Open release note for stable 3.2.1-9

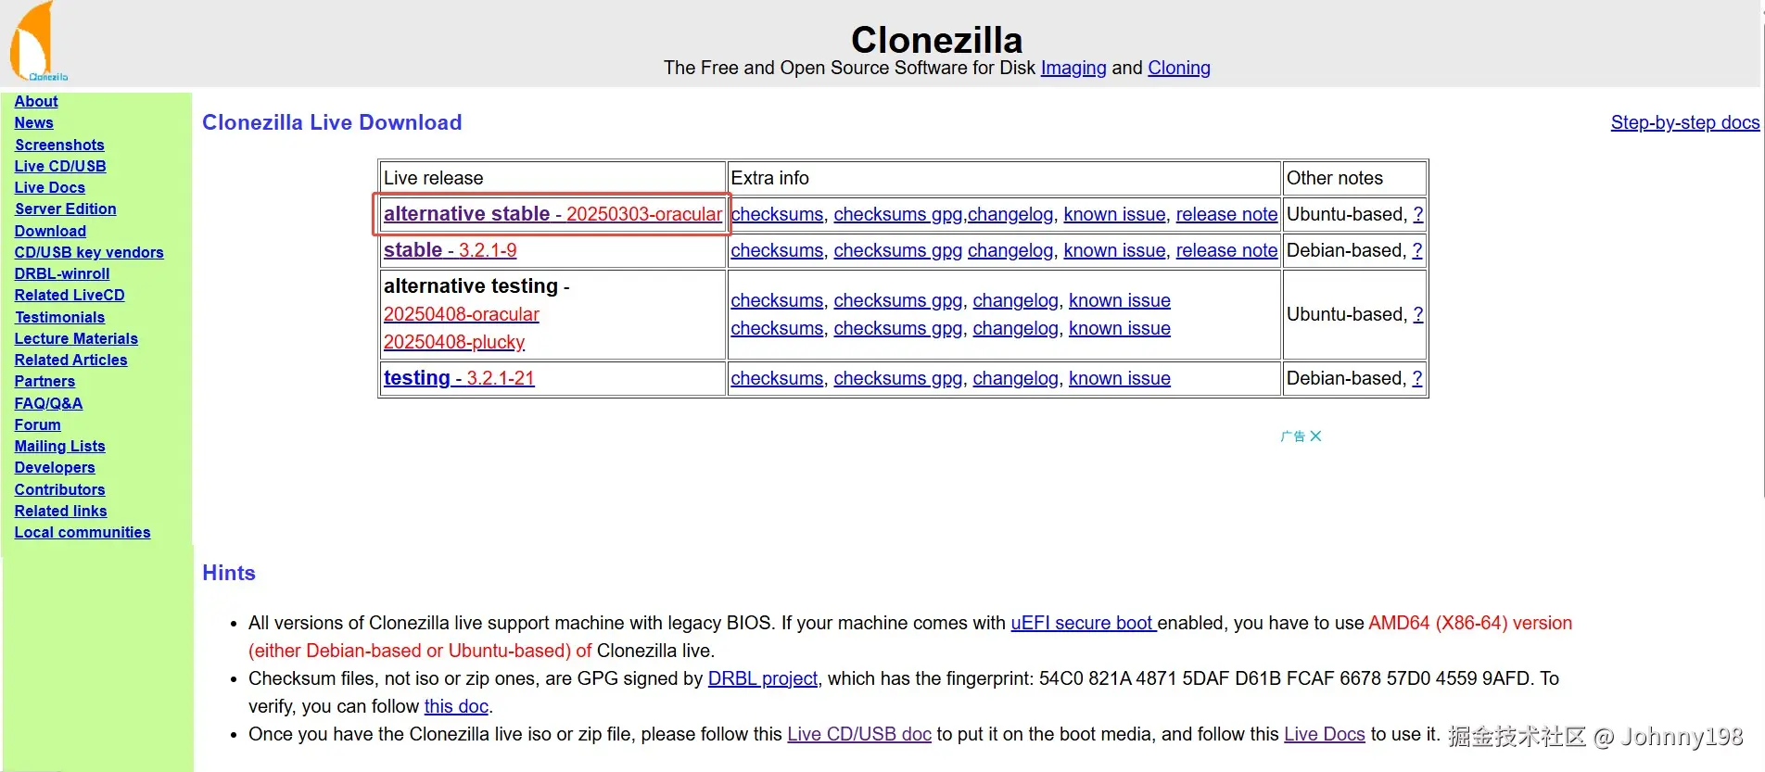pyautogui.click(x=1226, y=250)
